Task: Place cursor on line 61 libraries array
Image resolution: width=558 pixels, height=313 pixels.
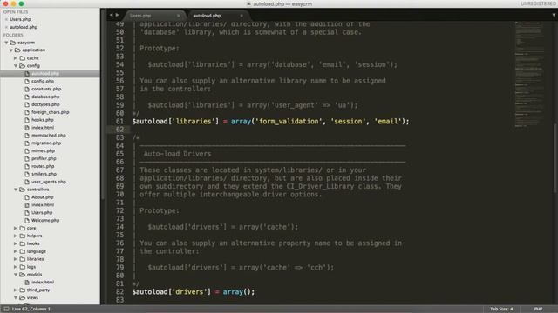Action: coord(270,122)
